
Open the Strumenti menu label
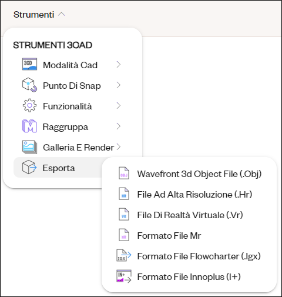point(33,15)
